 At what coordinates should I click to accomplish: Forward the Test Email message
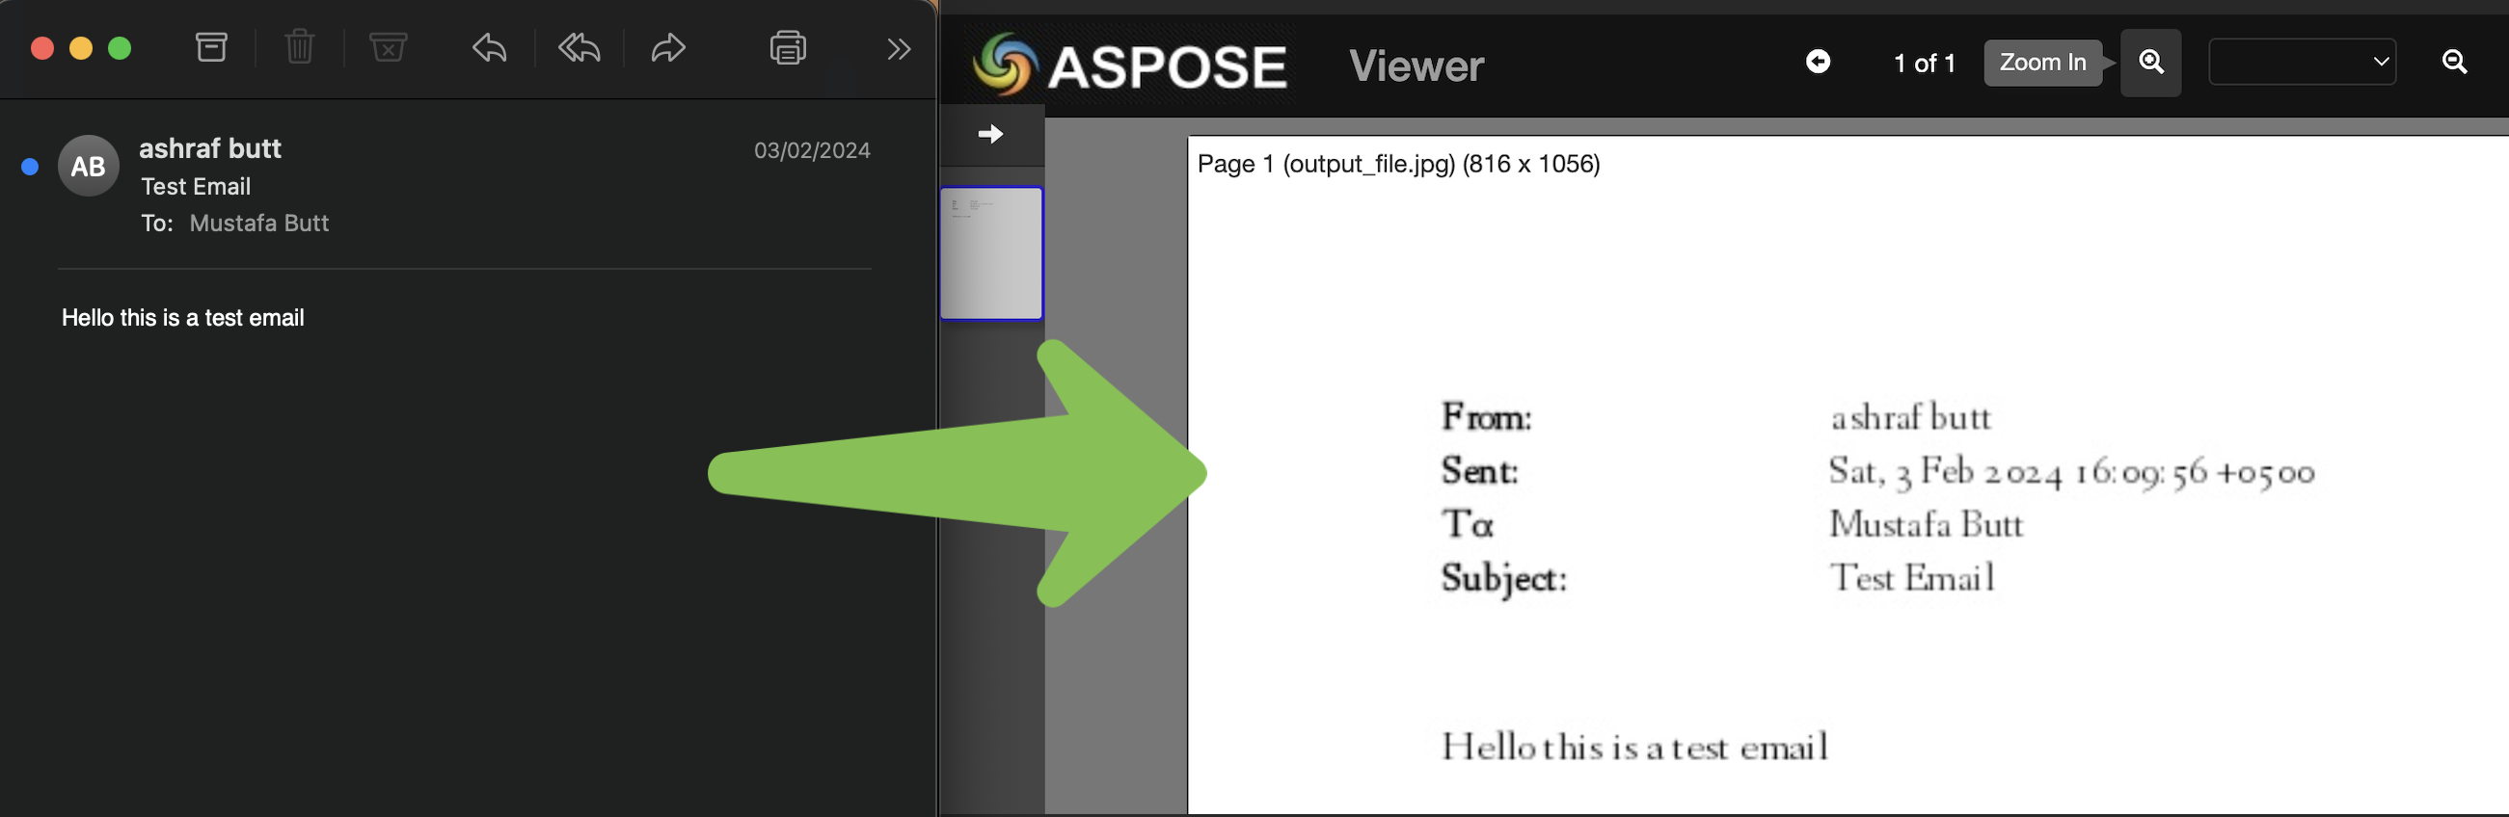(668, 47)
